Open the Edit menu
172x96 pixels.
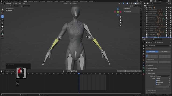tap(7, 1)
